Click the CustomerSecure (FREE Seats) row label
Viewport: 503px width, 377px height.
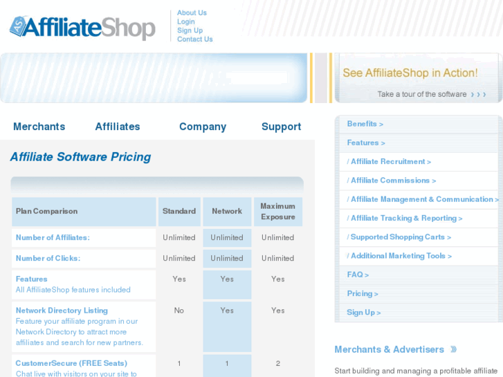tap(71, 363)
